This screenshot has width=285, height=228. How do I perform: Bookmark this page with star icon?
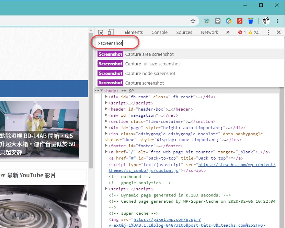[x=193, y=21]
